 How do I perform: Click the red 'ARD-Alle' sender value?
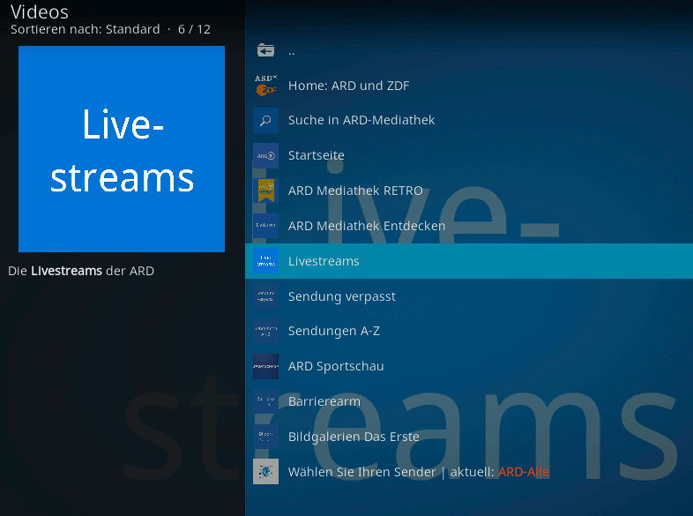(524, 472)
